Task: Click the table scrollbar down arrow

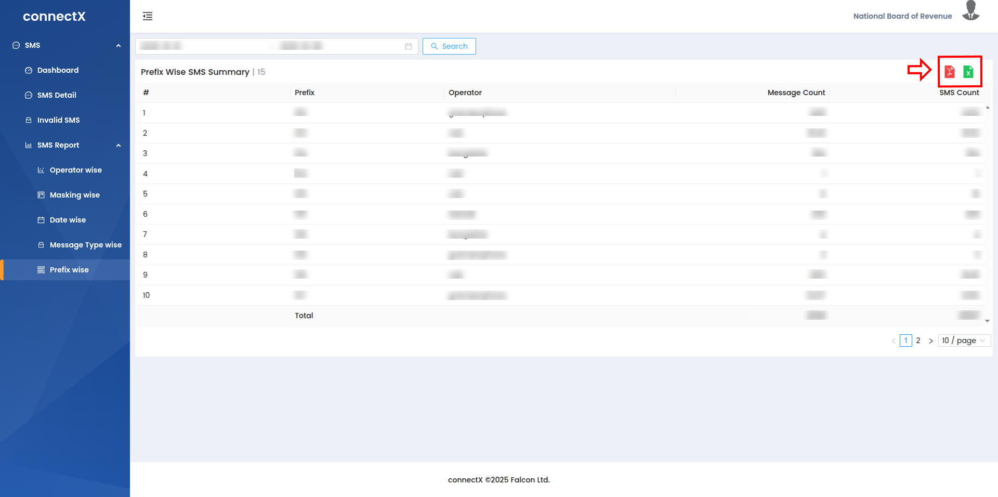Action: (987, 321)
